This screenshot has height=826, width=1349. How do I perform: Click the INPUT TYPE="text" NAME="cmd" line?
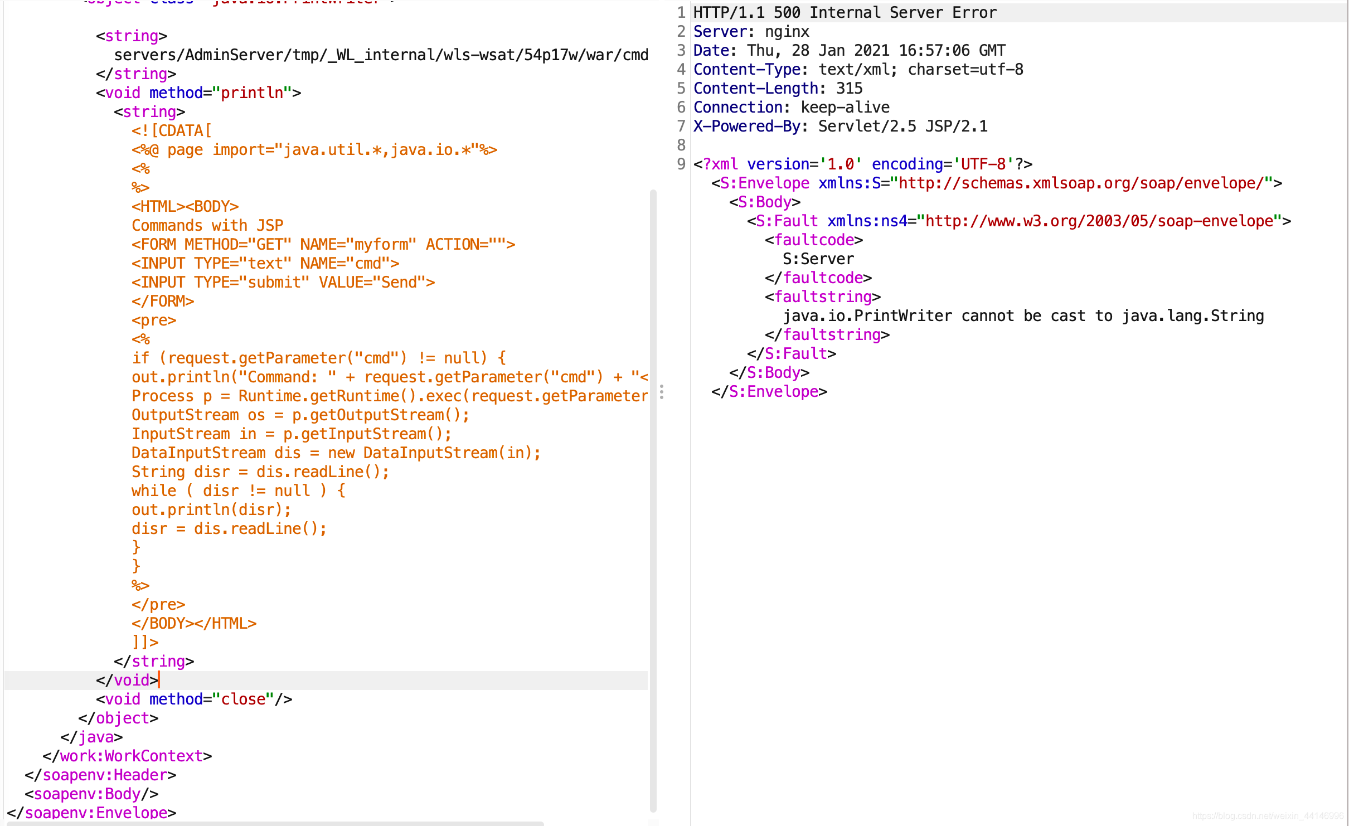coord(265,263)
